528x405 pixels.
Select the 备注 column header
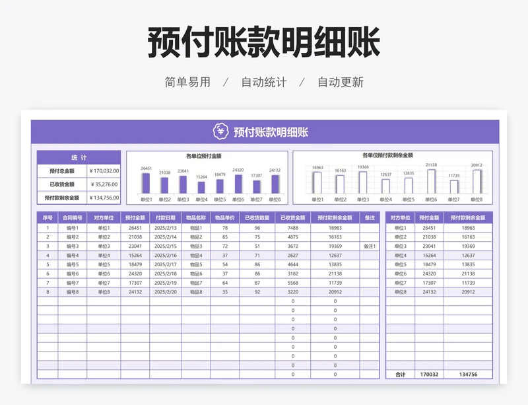coord(370,218)
